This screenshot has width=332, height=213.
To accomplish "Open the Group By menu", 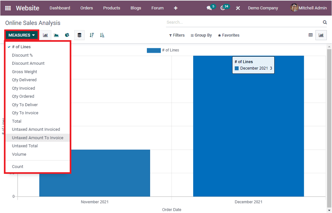I will 201,35.
